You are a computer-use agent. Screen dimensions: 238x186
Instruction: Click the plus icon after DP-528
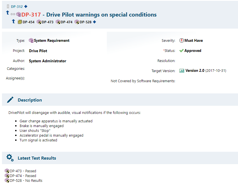point(94,22)
